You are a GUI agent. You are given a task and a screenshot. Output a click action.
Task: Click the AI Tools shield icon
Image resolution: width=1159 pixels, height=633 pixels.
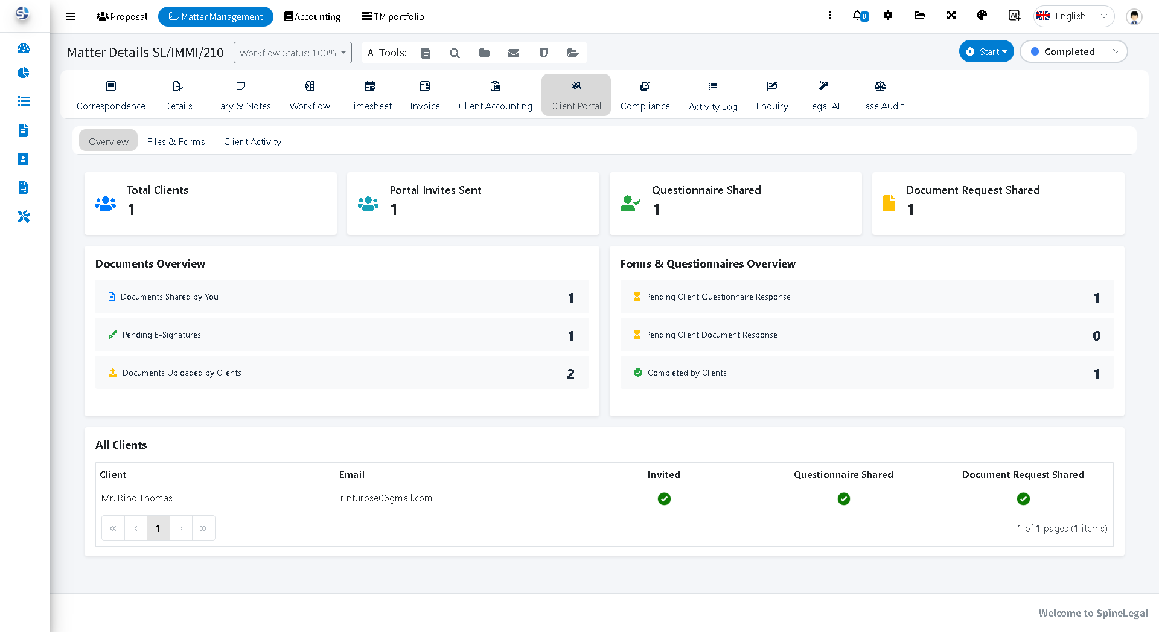click(x=543, y=53)
